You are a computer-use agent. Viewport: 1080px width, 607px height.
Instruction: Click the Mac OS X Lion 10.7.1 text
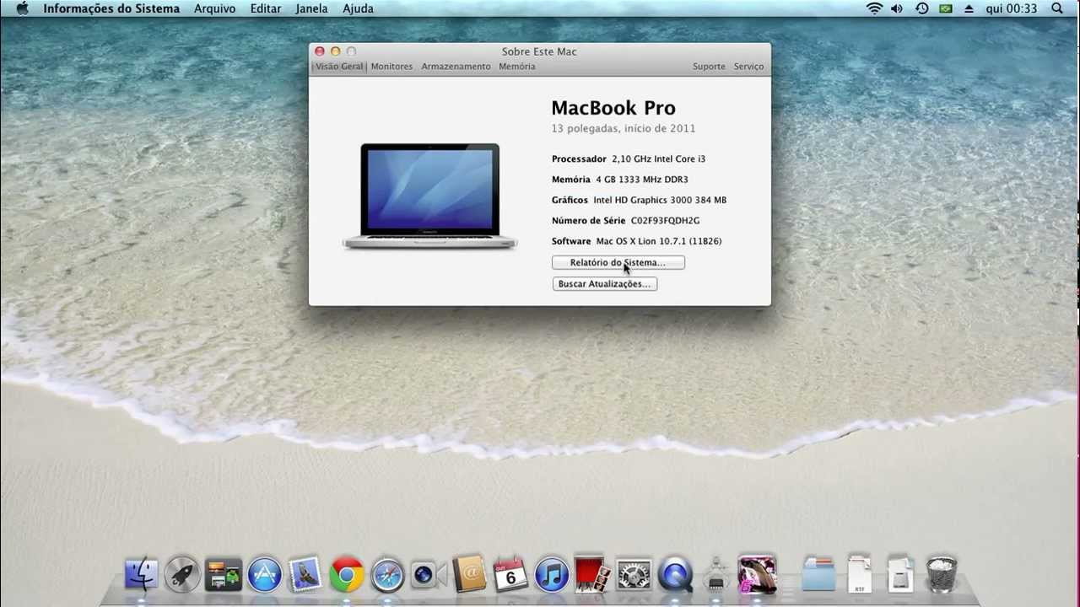tap(658, 241)
